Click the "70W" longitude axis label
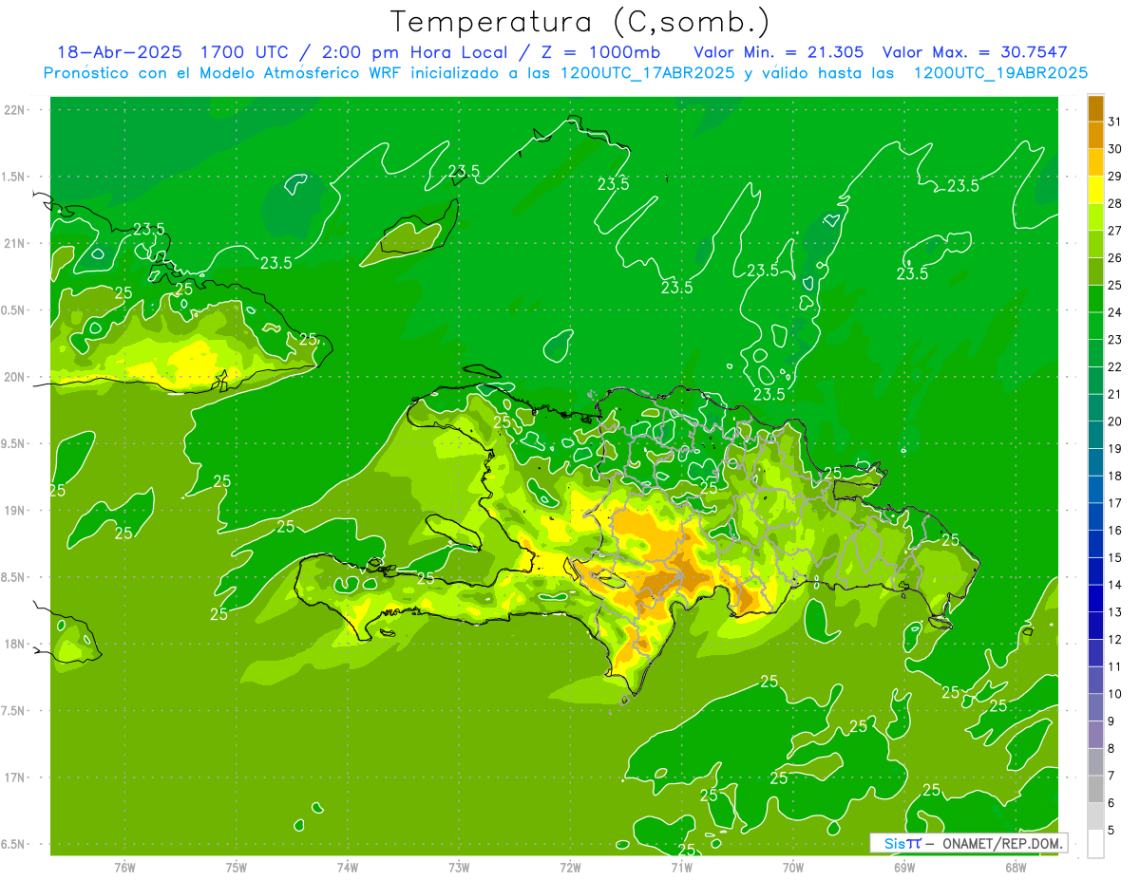Viewport: 1140px width, 880px height. (793, 868)
